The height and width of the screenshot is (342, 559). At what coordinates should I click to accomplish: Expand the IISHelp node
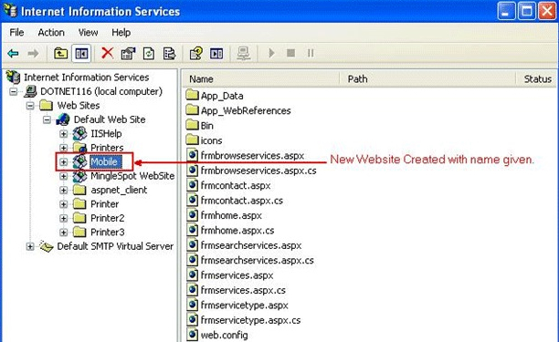[x=63, y=134]
